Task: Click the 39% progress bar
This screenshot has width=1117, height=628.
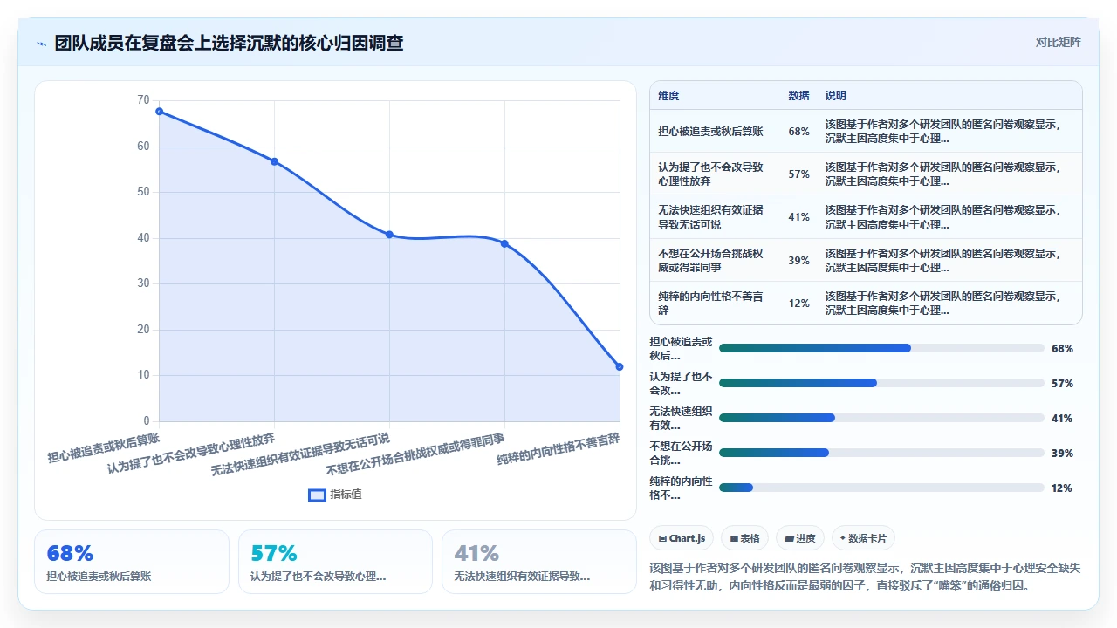Action: tap(881, 453)
